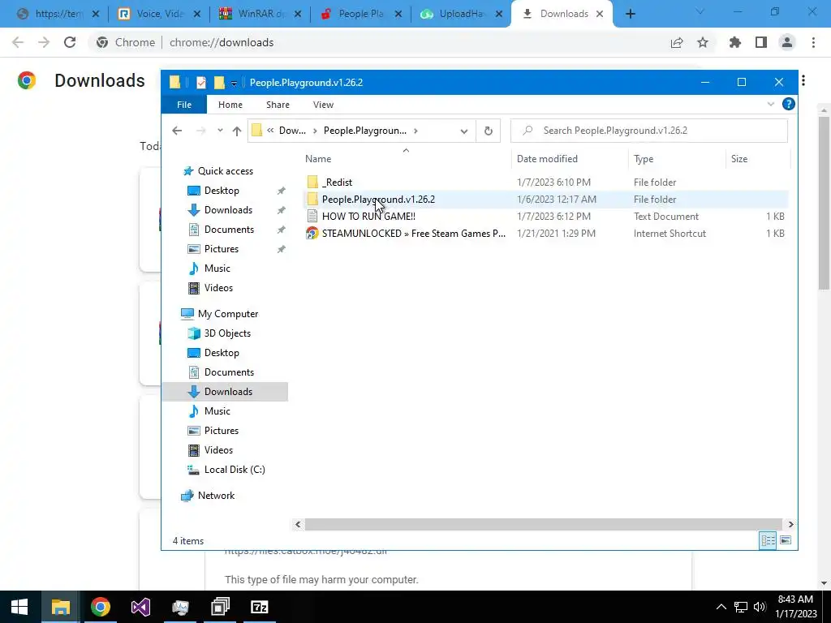Screen dimensions: 831x623
Task: Go up one folder level in Explorer
Action: [x=237, y=131]
